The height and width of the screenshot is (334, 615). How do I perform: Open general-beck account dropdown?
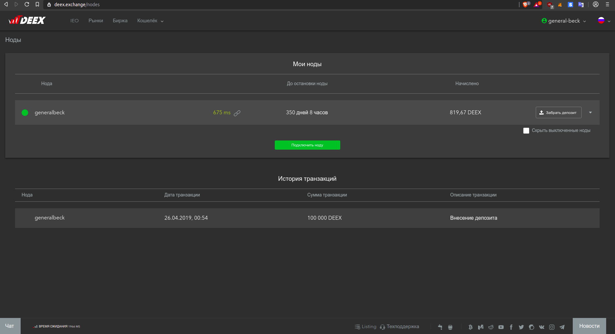click(564, 21)
